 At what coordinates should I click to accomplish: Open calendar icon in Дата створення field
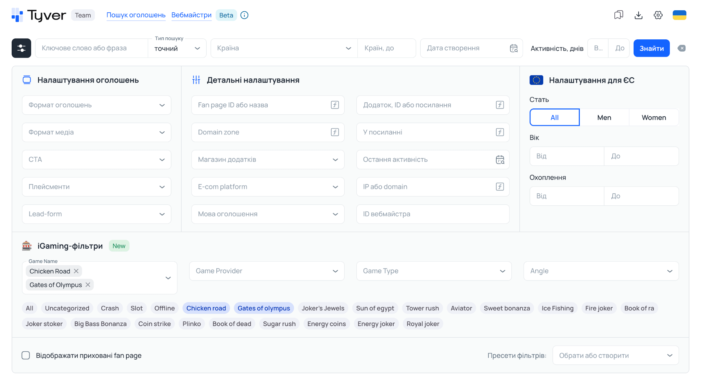[x=514, y=48]
